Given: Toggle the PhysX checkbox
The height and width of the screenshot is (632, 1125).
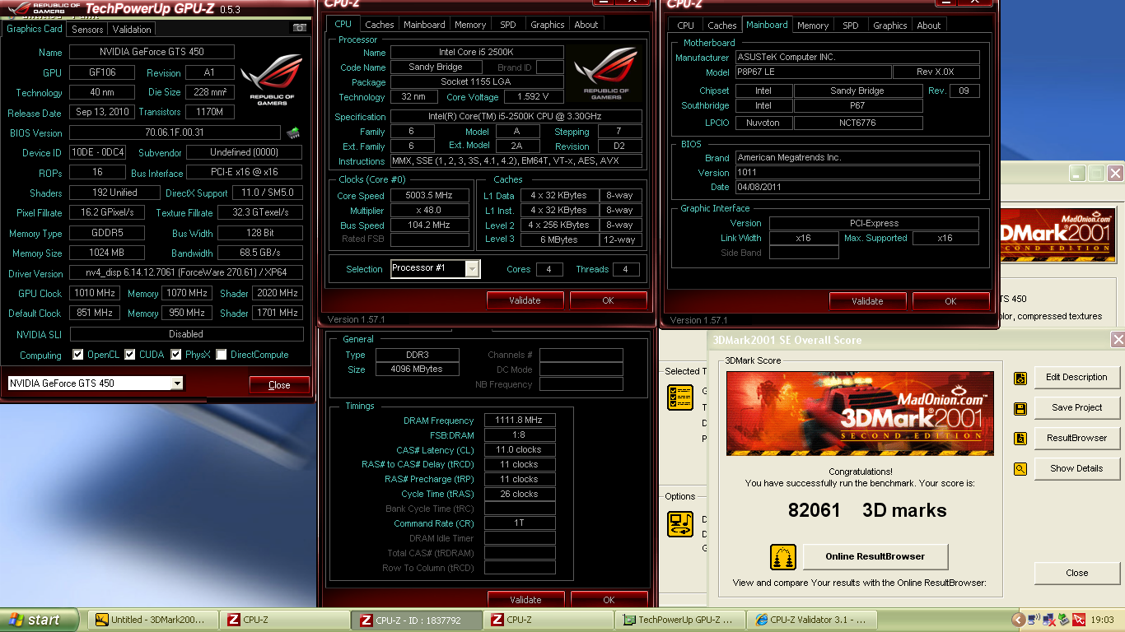Looking at the screenshot, I should pos(176,355).
